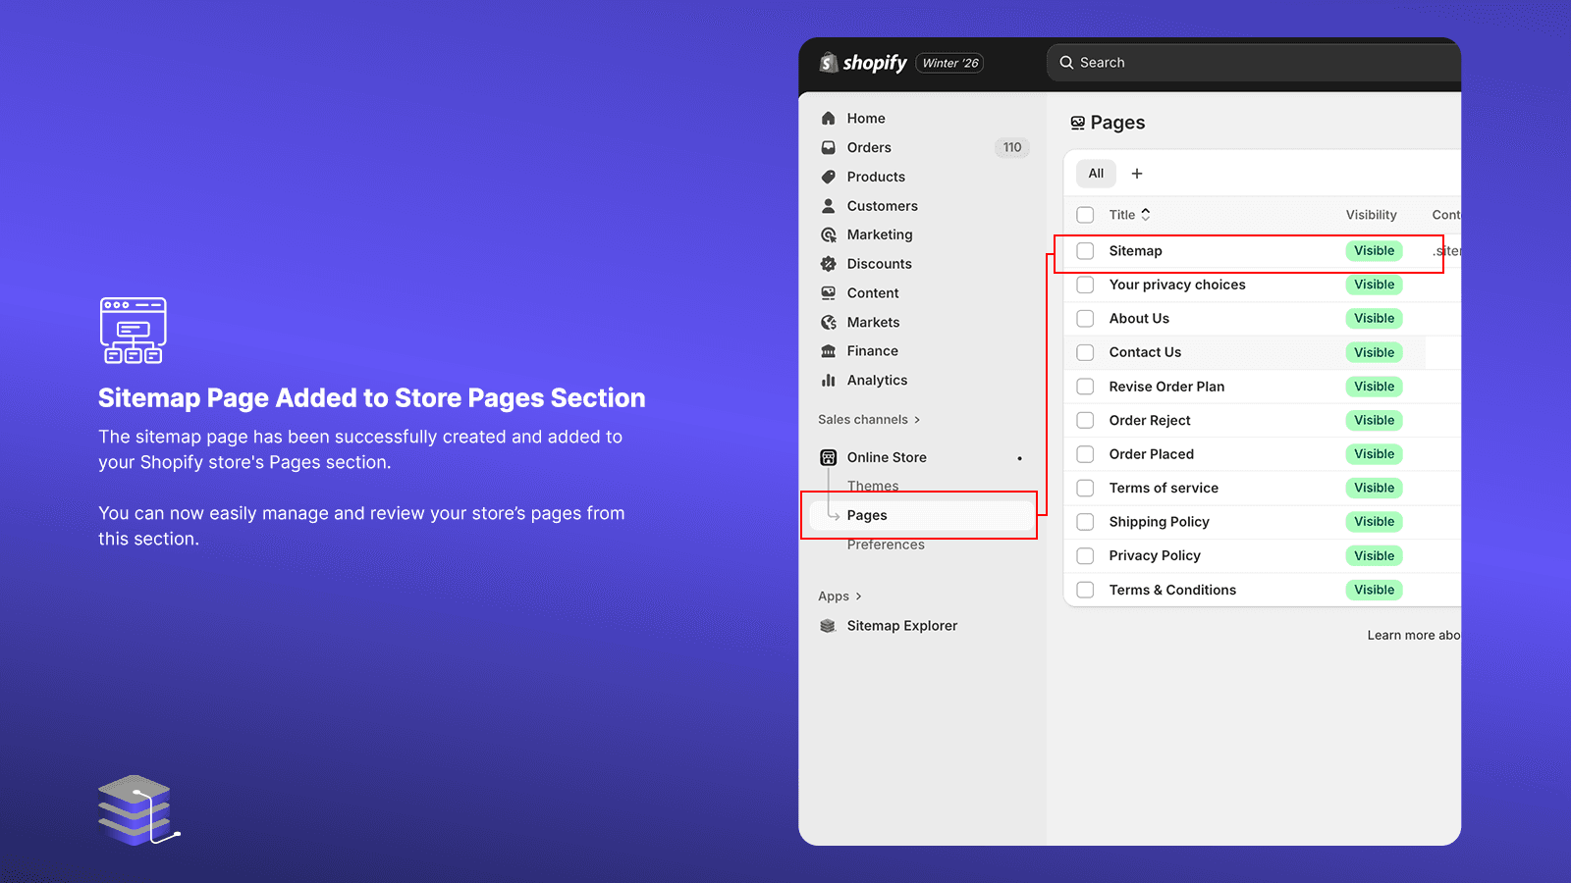Check the Sitemap page row checkbox
The image size is (1571, 883).
point(1085,250)
